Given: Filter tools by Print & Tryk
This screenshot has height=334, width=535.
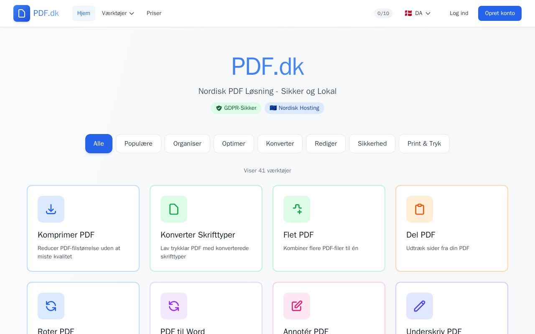Looking at the screenshot, I should 424,144.
